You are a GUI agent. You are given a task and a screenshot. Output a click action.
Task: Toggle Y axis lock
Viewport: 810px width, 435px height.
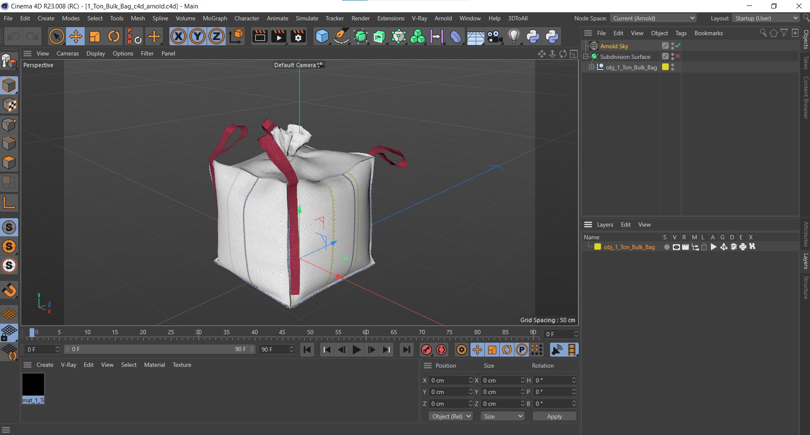coord(197,36)
